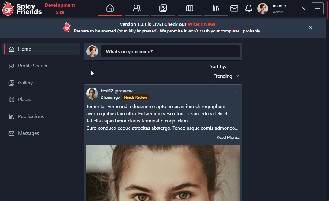Open the What's New link

[201, 24]
